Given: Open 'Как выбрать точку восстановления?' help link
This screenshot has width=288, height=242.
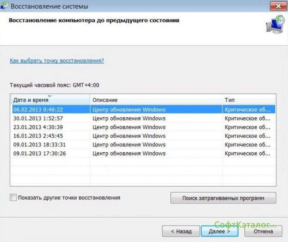Looking at the screenshot, I should [57, 60].
